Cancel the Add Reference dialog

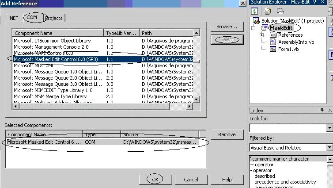click(191, 180)
